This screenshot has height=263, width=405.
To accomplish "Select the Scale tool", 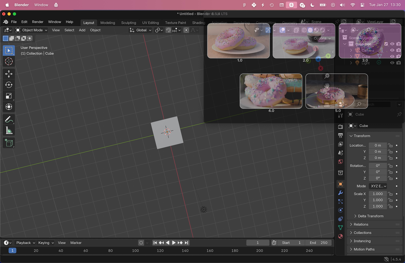I will pyautogui.click(x=9, y=96).
